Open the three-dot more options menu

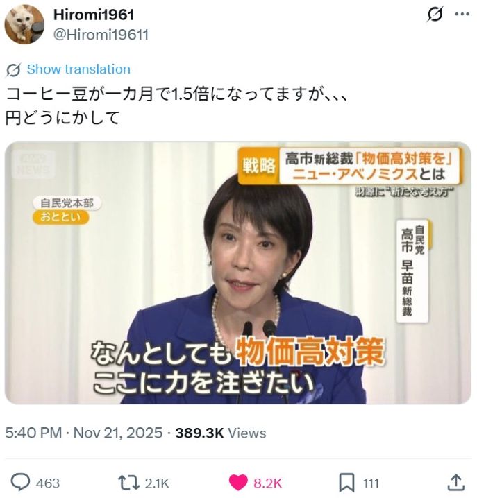click(x=462, y=15)
